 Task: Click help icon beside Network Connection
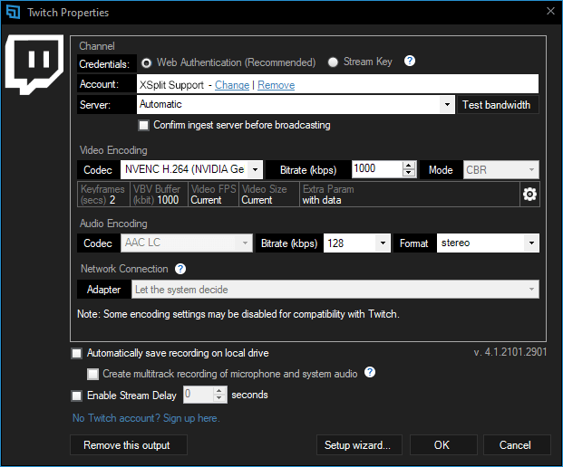point(180,269)
